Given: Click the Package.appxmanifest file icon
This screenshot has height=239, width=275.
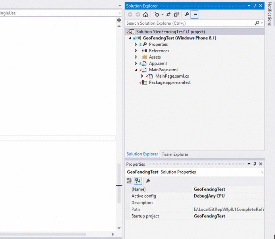Looking at the screenshot, I should 145,82.
